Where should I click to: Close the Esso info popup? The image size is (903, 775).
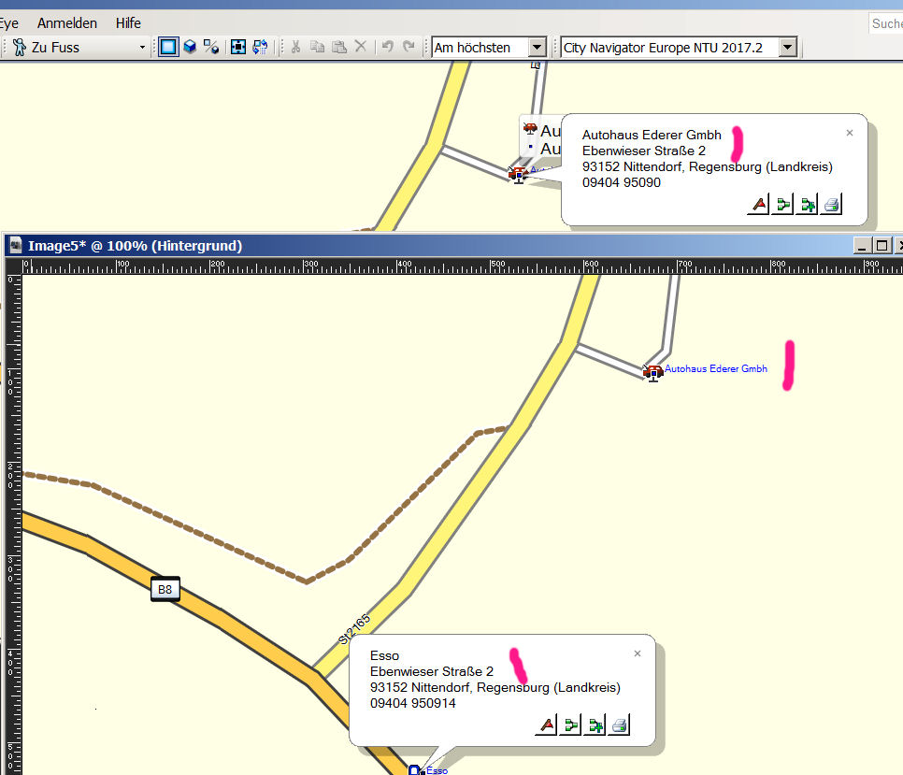coord(638,653)
